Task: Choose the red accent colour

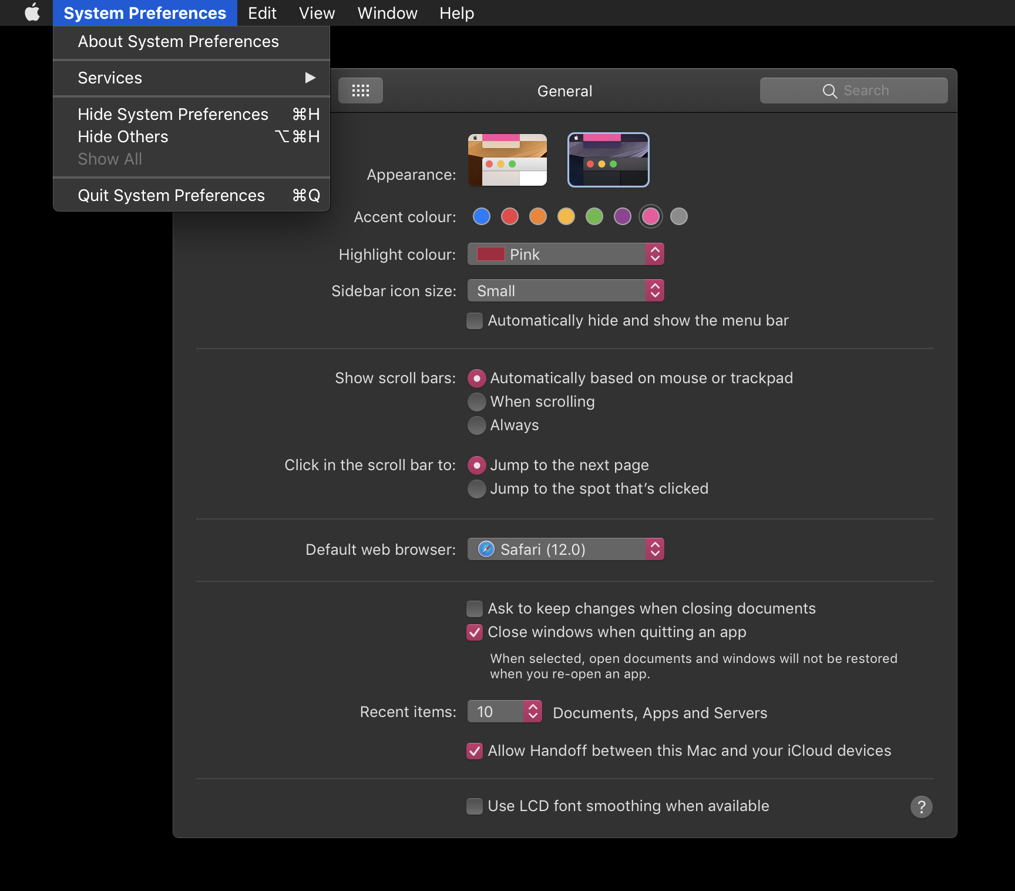Action: 510,216
